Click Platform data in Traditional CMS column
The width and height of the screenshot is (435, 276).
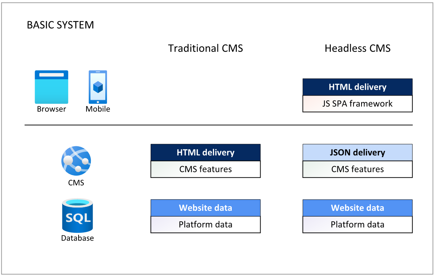click(205, 225)
